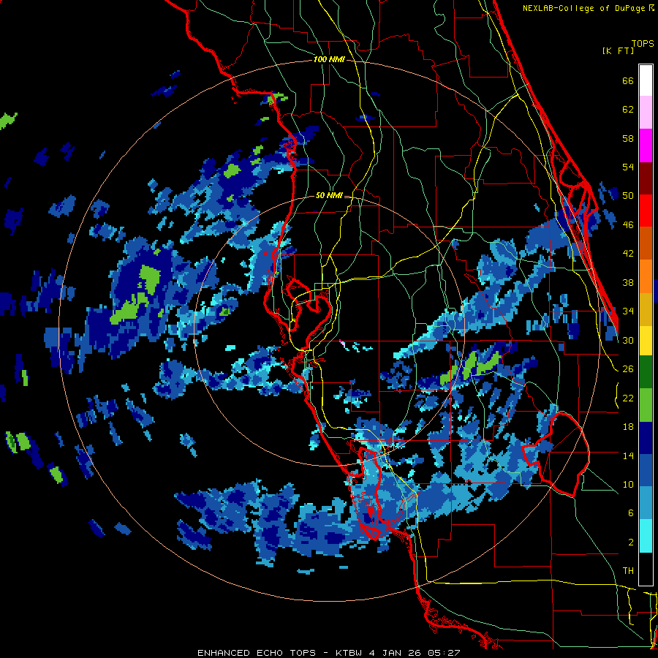This screenshot has width=658, height=658.
Task: Pick the navy blue legend swatch
Action: click(x=646, y=438)
